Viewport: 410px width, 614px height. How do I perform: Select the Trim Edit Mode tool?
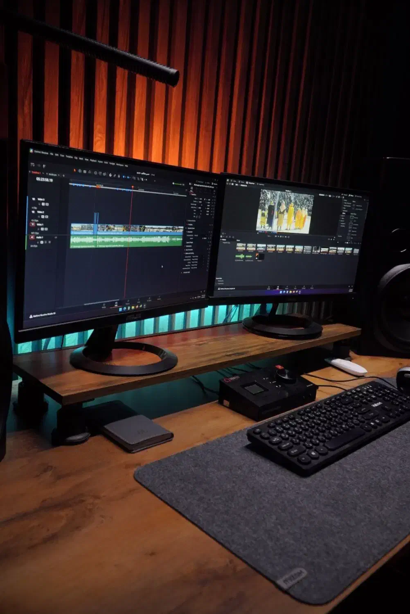click(x=80, y=171)
